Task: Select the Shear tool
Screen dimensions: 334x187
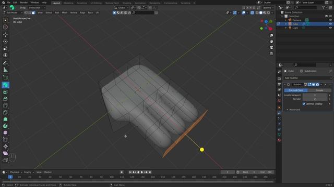Action: pos(5,153)
